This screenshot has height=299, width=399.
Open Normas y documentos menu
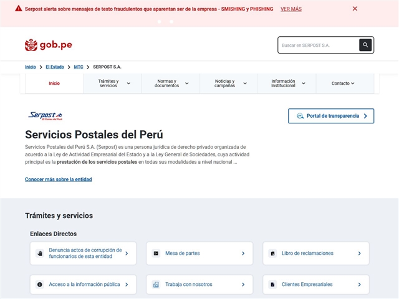(x=170, y=83)
